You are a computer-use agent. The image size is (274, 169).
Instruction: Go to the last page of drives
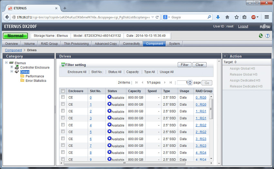pos(171,82)
